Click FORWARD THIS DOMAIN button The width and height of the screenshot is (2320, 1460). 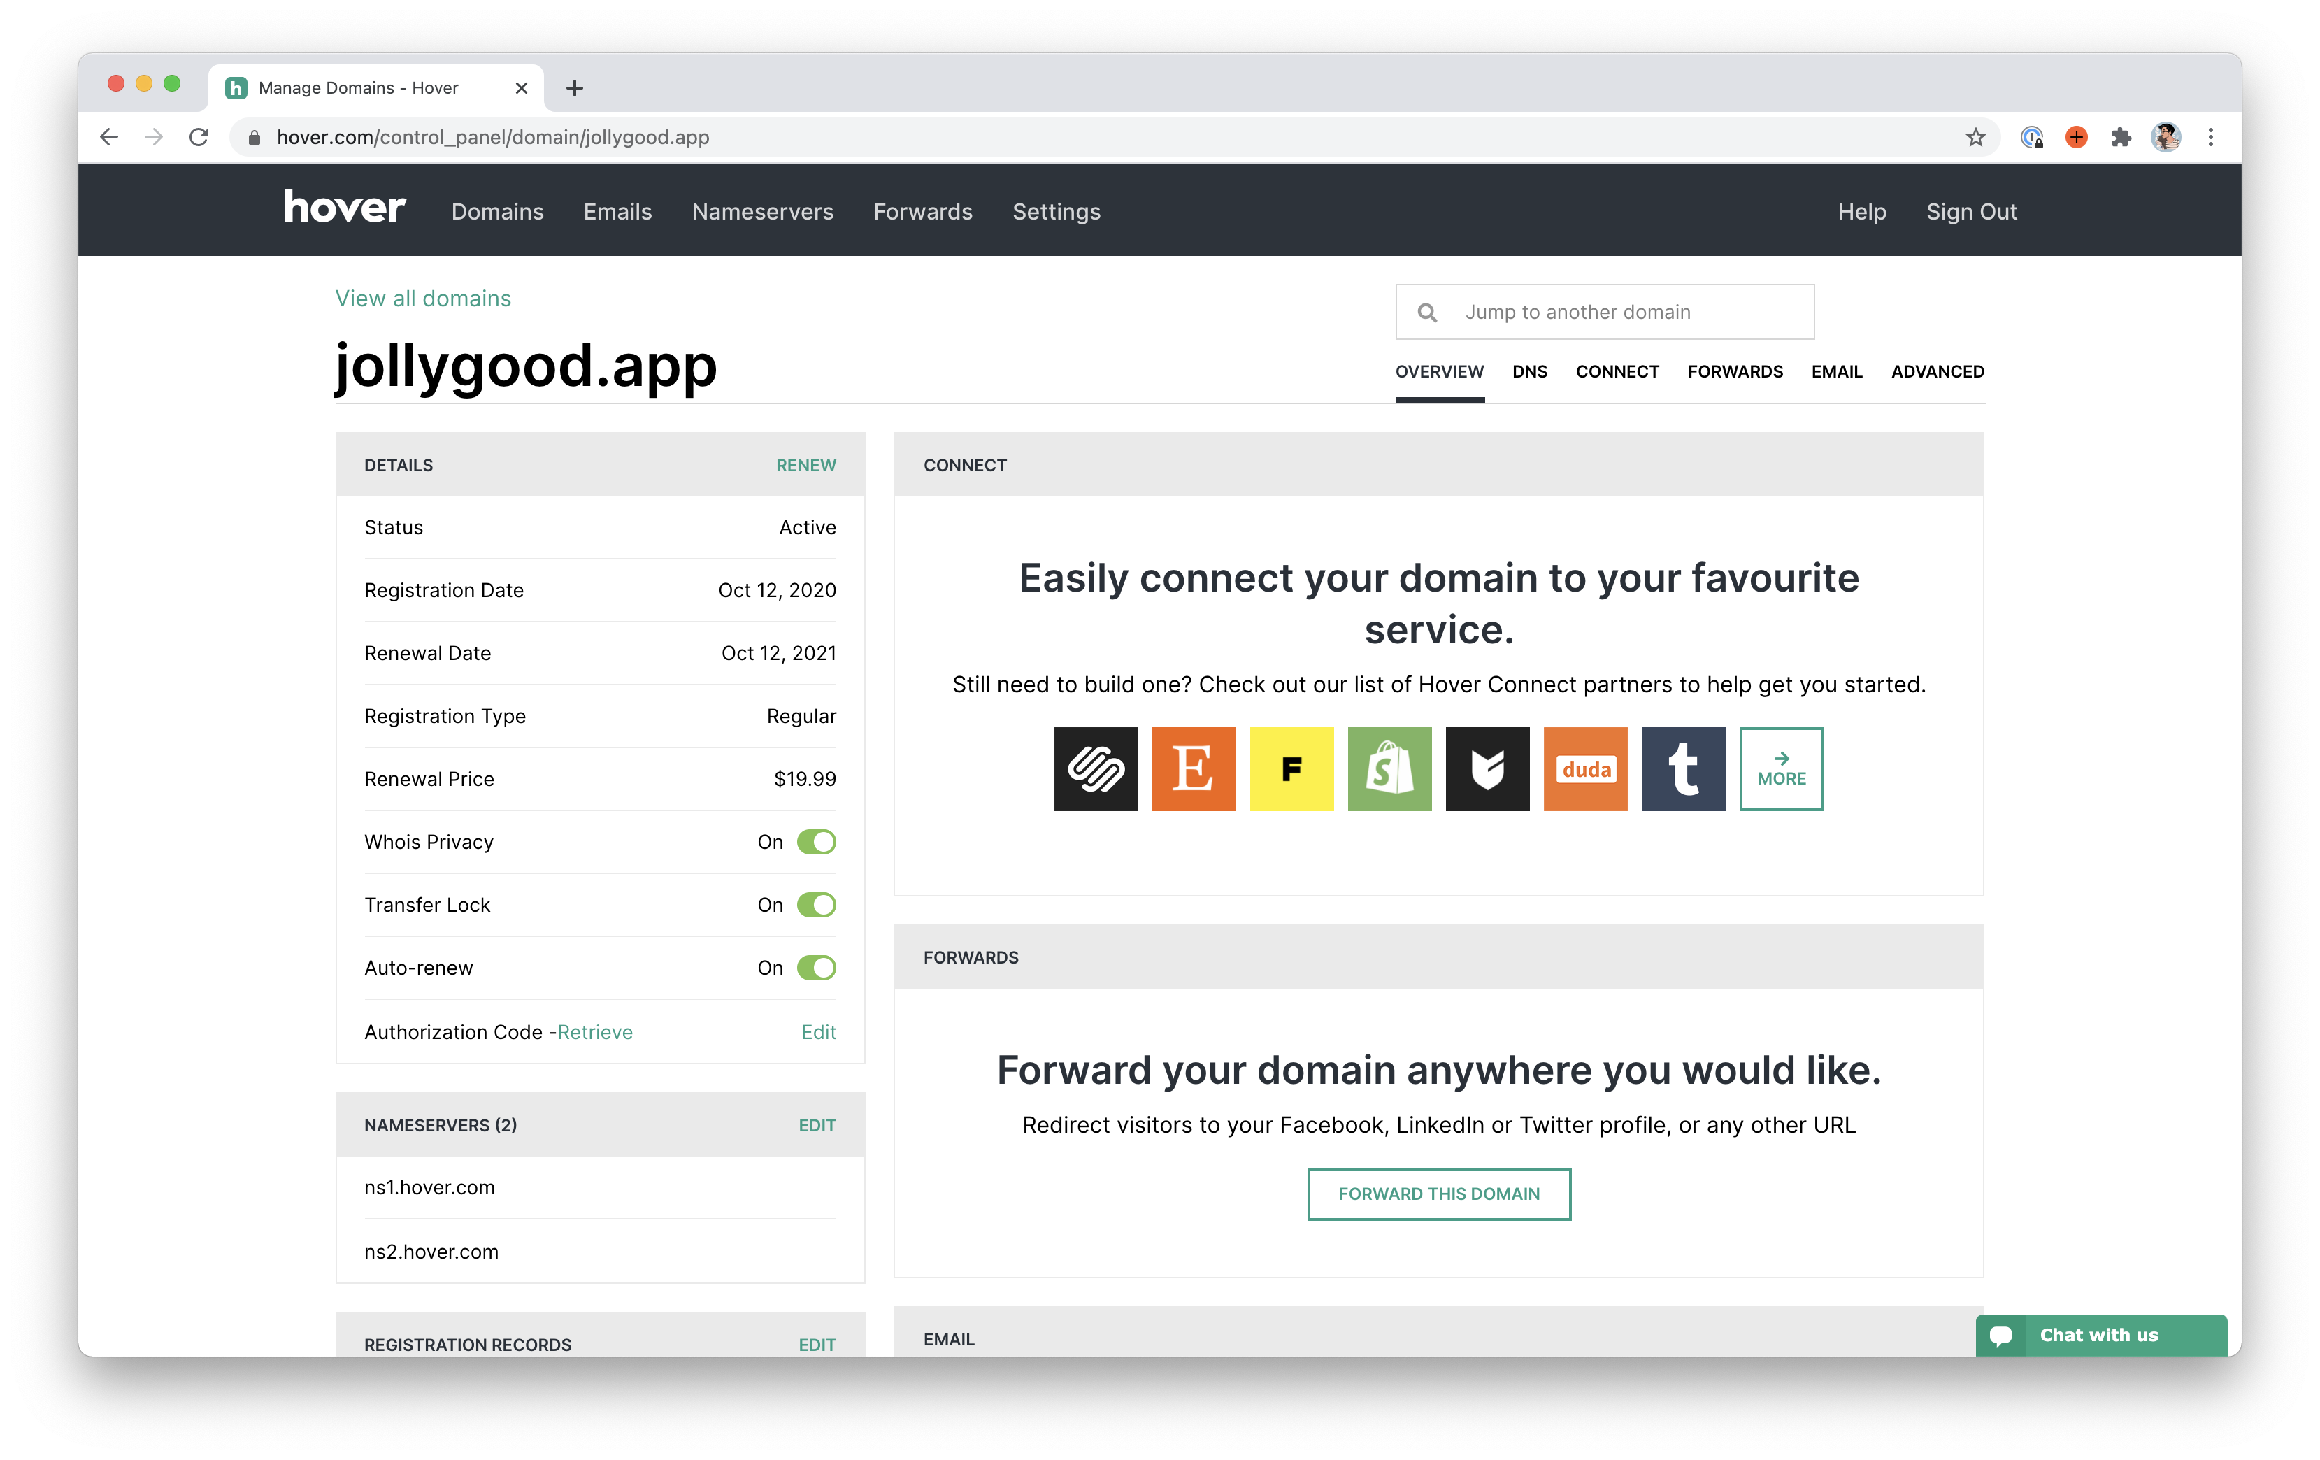[1438, 1193]
